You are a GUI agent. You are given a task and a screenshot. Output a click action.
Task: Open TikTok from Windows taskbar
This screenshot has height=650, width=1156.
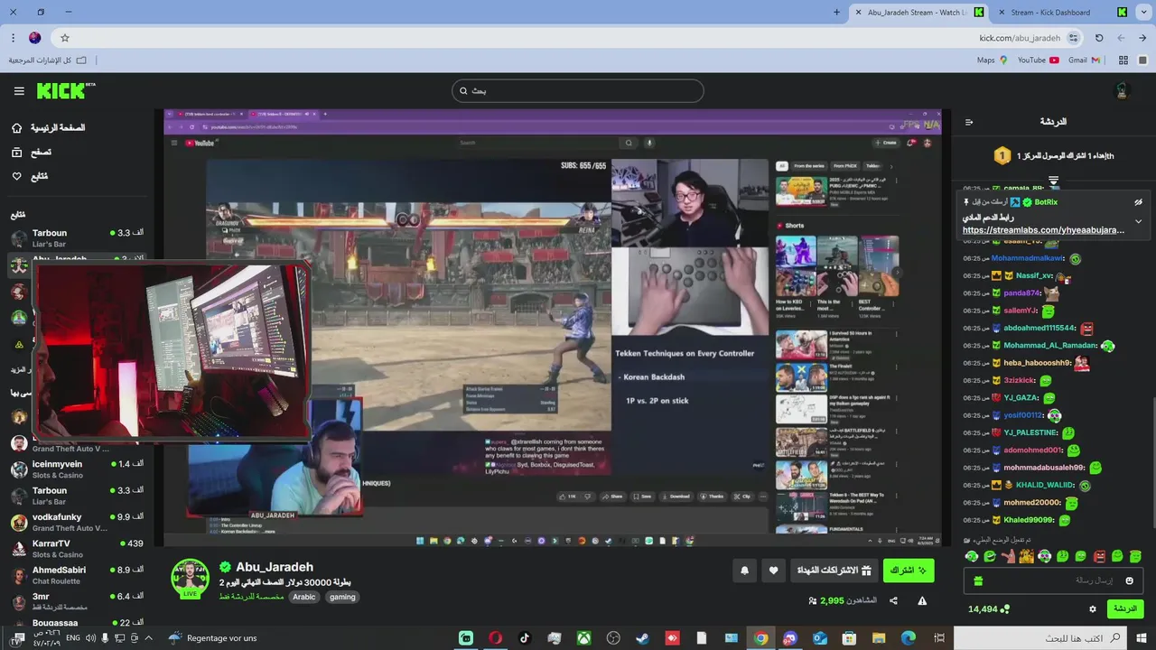525,638
